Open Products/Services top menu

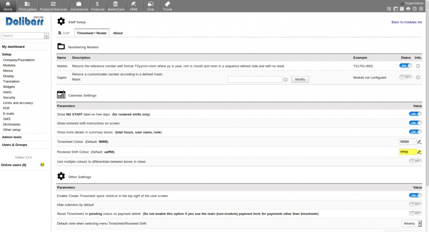point(53,6)
